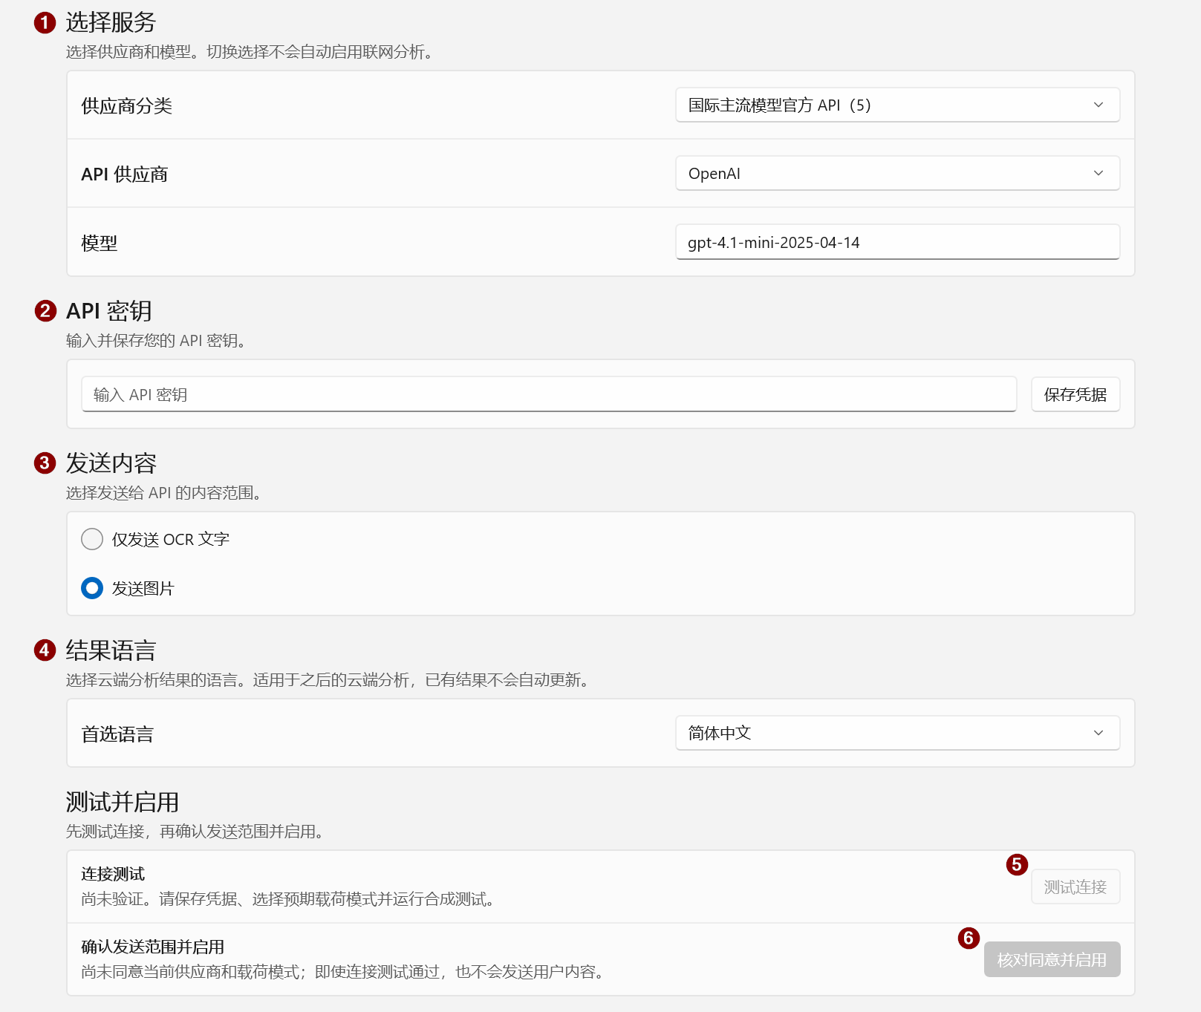Click the 结果语言 section heading
The height and width of the screenshot is (1012, 1201).
point(111,650)
